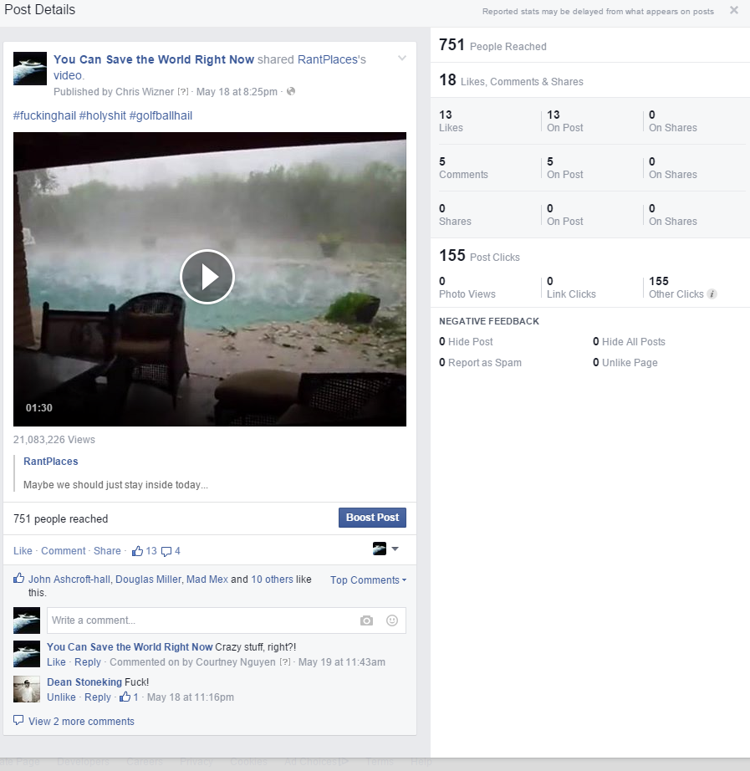Click the info icon beside Other Clicks
The width and height of the screenshot is (750, 771).
[x=712, y=294]
